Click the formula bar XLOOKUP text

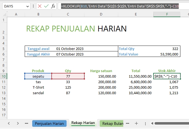tap(120, 6)
